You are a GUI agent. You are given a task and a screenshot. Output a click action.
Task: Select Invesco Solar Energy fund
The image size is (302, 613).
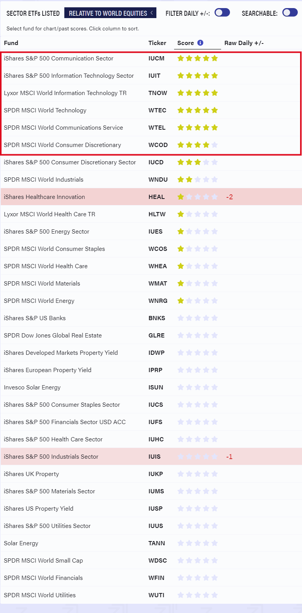point(32,388)
